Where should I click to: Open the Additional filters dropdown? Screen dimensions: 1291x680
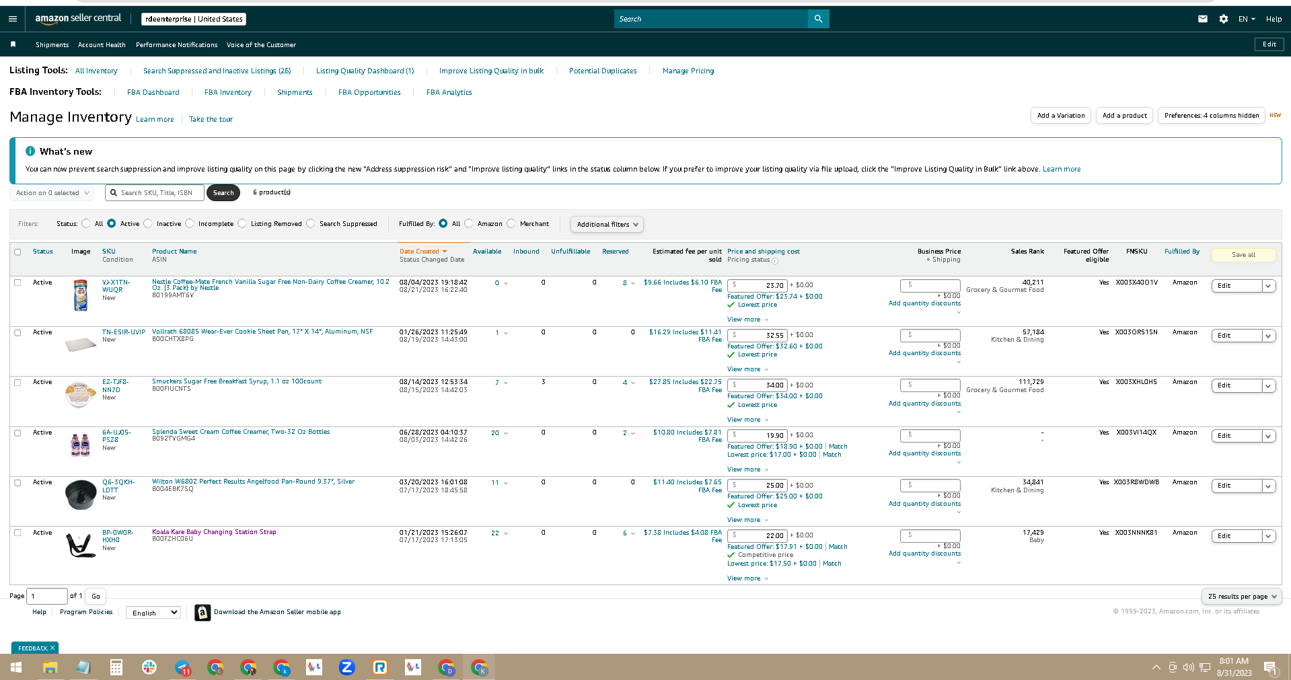pyautogui.click(x=607, y=224)
